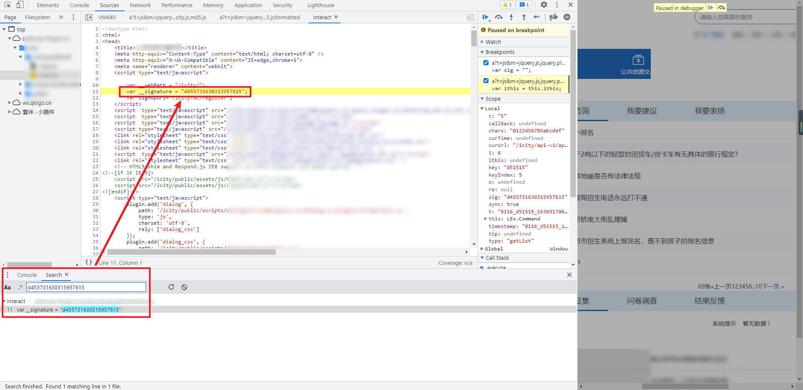Switch to the Console drawer tab

click(x=27, y=275)
